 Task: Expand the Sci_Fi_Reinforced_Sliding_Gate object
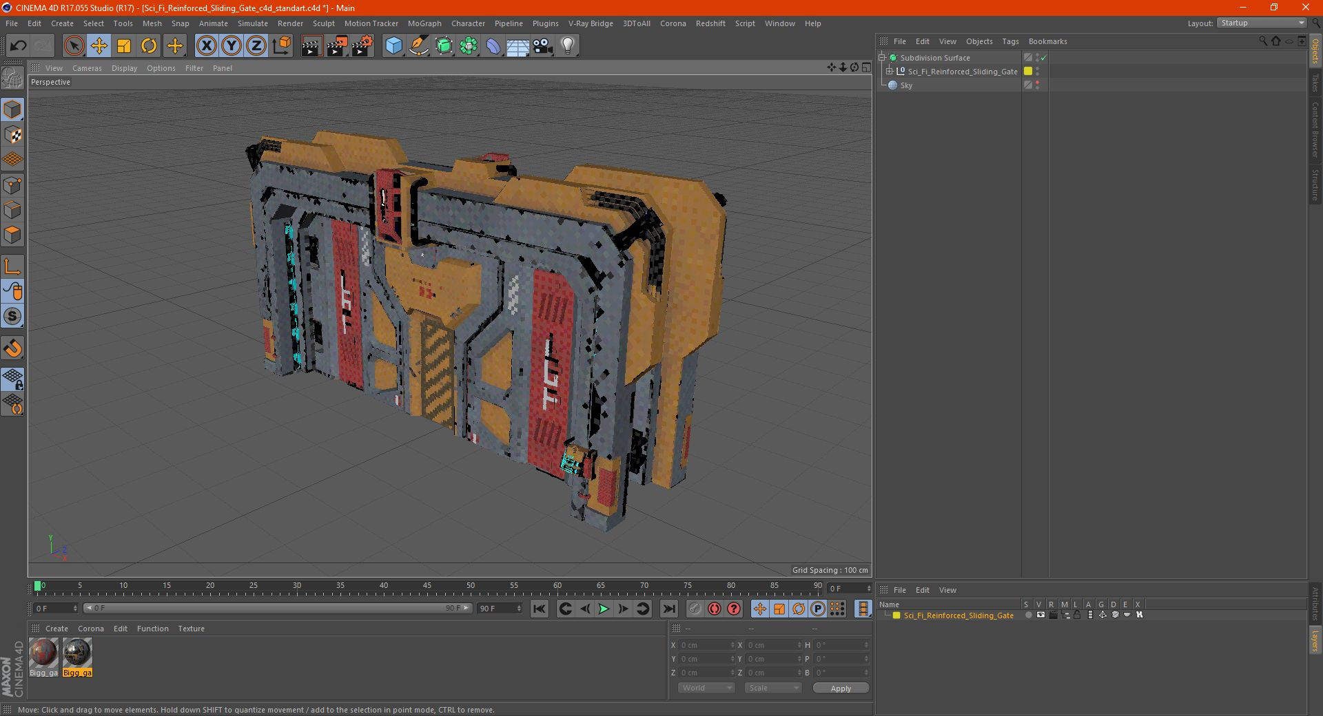[890, 72]
